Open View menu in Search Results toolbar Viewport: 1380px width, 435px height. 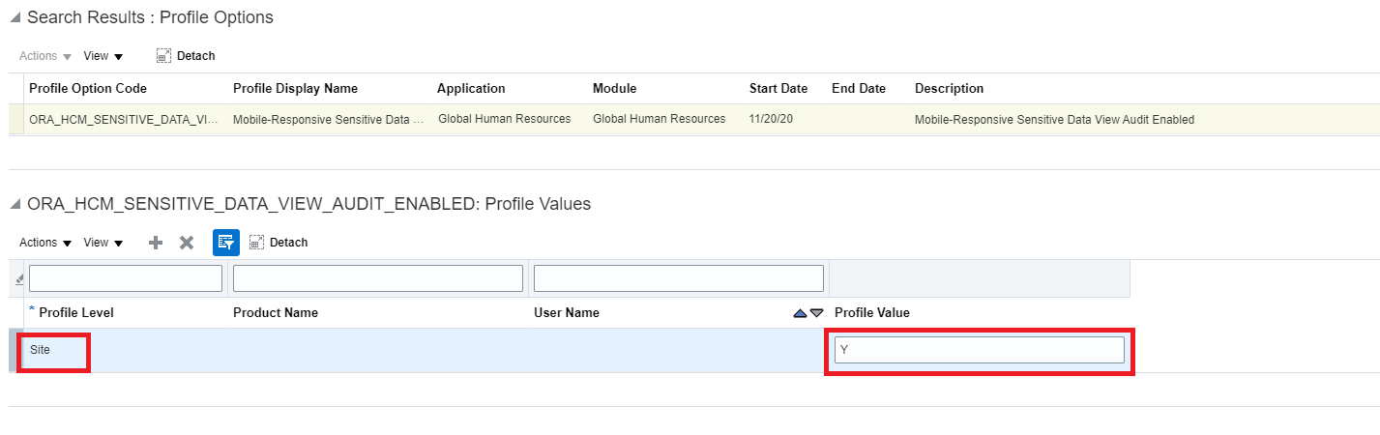click(103, 56)
